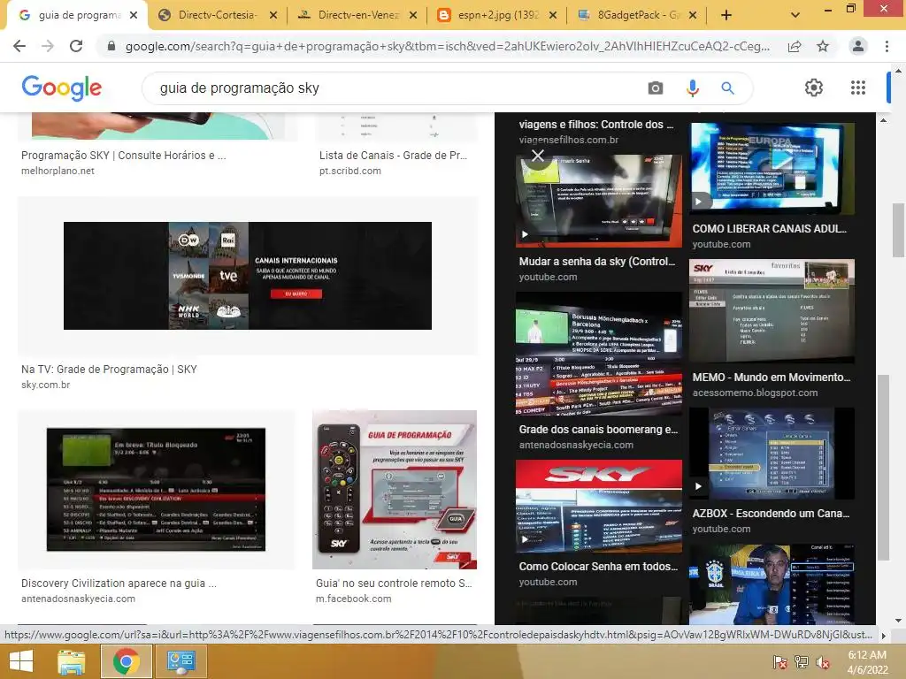Open Discovery Civilization guide thumbnail
Viewport: 906px width, 679px height.
(156, 489)
